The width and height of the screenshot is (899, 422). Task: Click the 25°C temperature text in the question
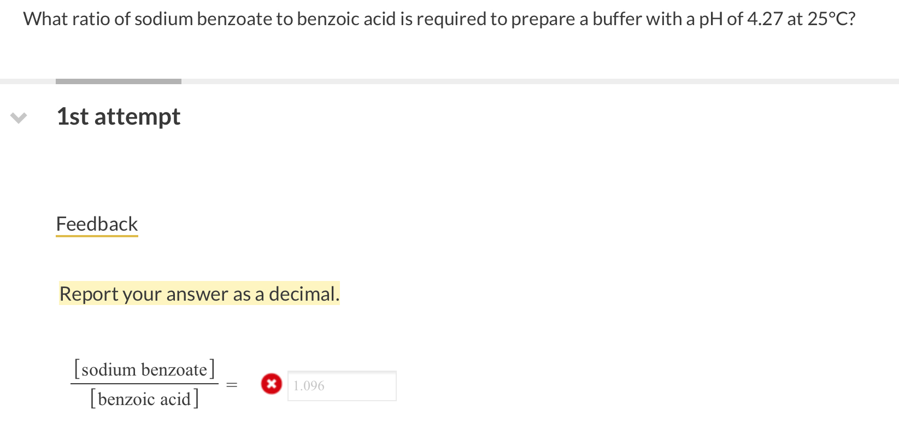click(831, 19)
